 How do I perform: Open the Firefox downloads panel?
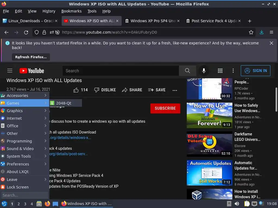261,32
